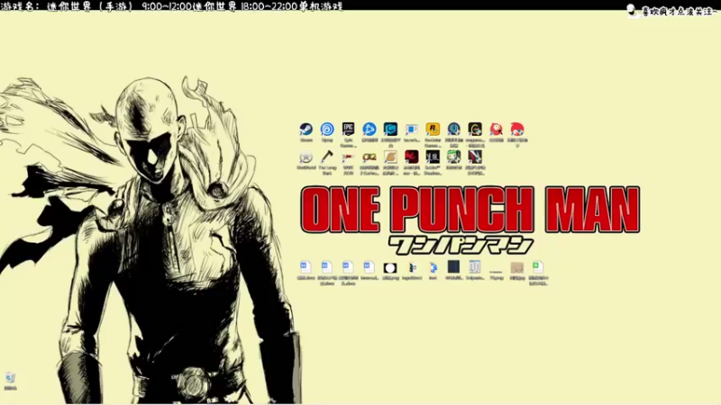Open the Word document beside the white-circle image
The width and height of the screenshot is (721, 405).
[369, 267]
